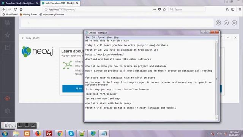The height and width of the screenshot is (137, 243).
Task: Open Neo4j database information sidebar icon
Action: tap(7, 22)
